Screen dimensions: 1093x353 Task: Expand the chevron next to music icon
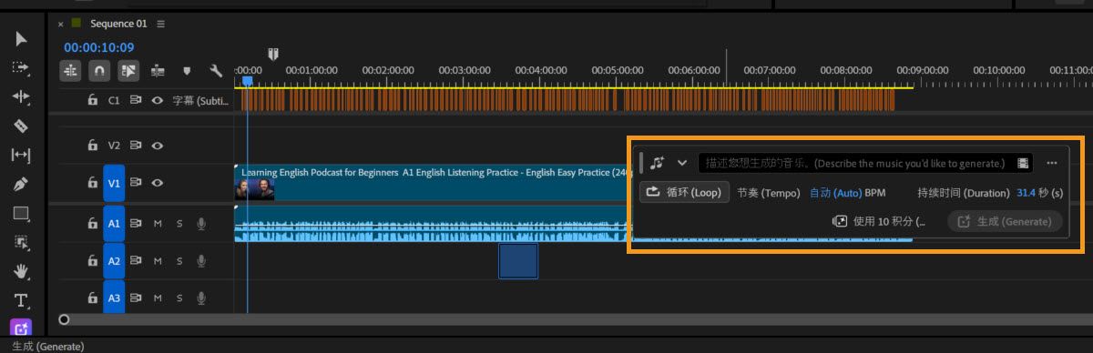[x=682, y=163]
